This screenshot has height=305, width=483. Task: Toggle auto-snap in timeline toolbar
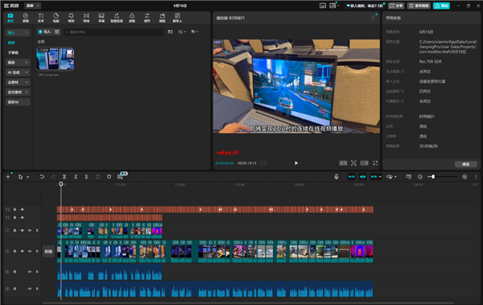coord(362,176)
